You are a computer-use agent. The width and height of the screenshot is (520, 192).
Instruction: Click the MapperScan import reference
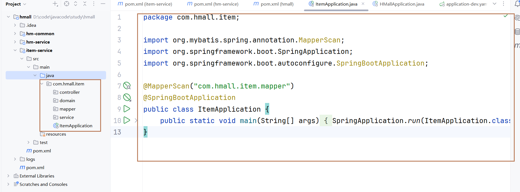pos(319,40)
